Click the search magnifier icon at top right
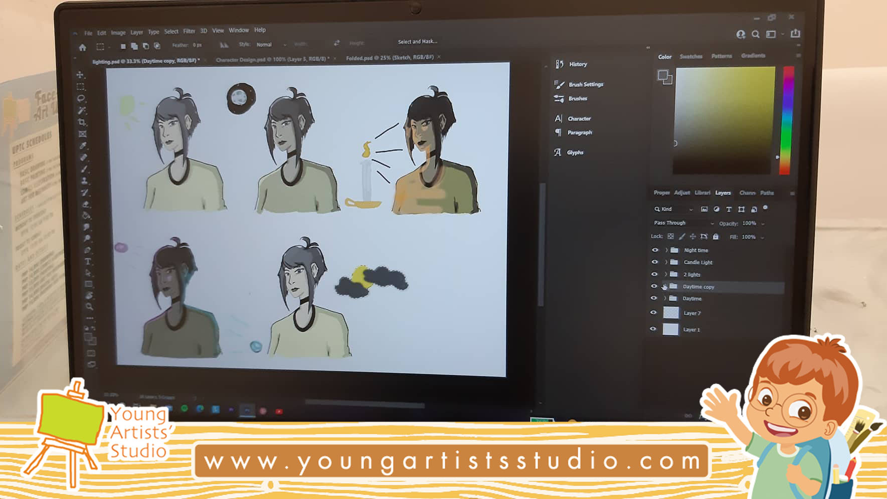The width and height of the screenshot is (887, 499). pos(756,34)
